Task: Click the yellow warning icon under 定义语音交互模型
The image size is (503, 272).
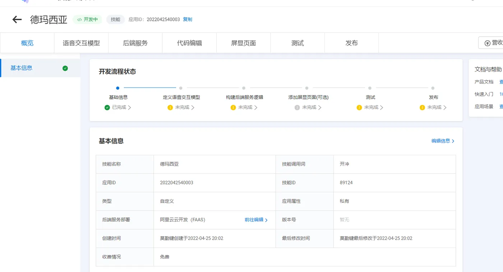Action: [x=170, y=107]
